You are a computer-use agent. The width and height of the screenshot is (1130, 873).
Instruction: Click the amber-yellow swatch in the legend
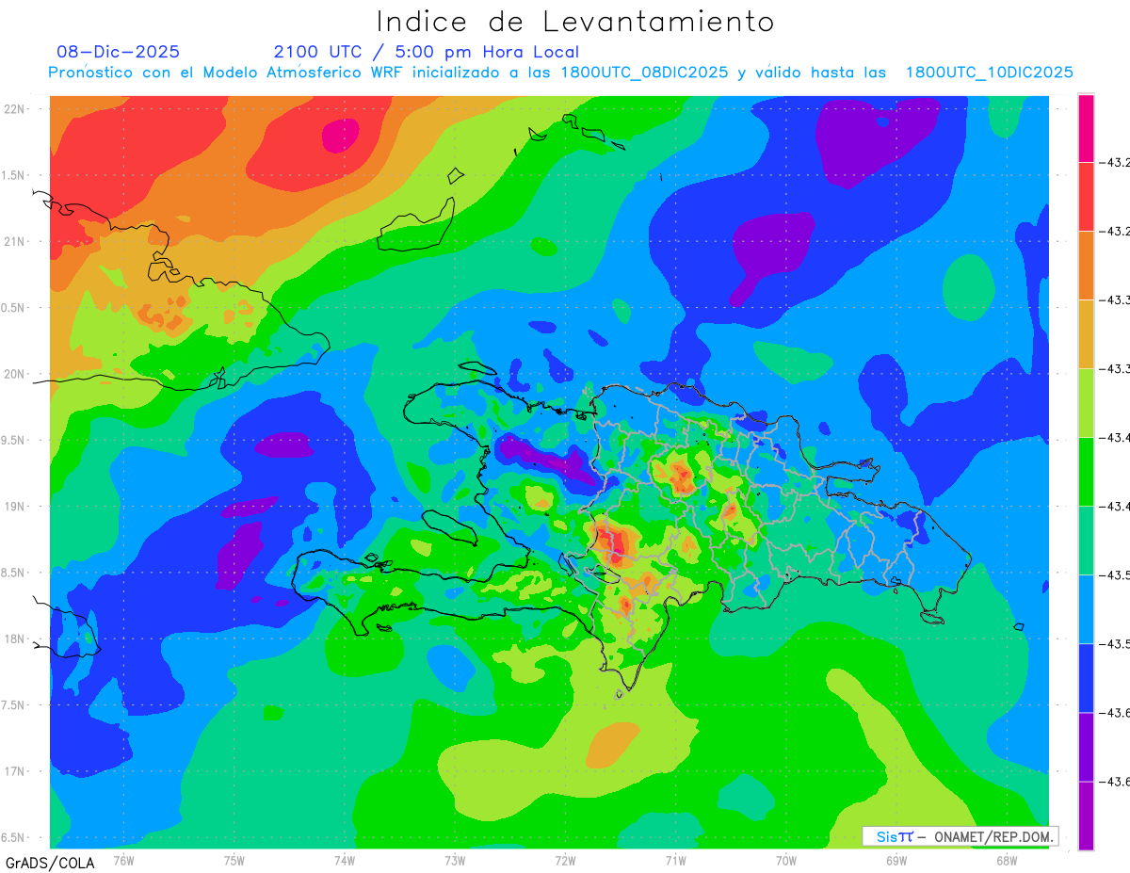[1086, 334]
